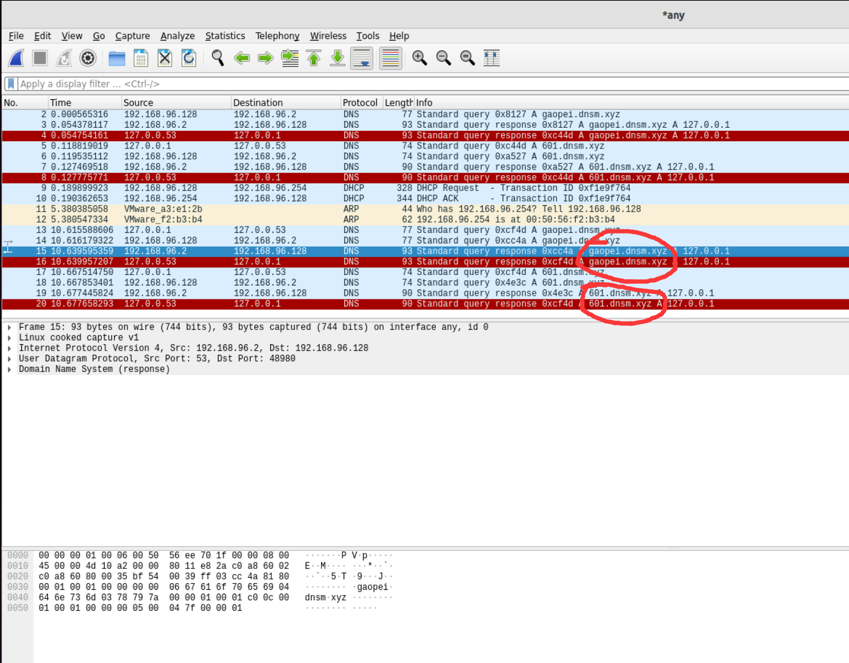Open a capture file folder icon
The width and height of the screenshot is (849, 663).
[117, 58]
